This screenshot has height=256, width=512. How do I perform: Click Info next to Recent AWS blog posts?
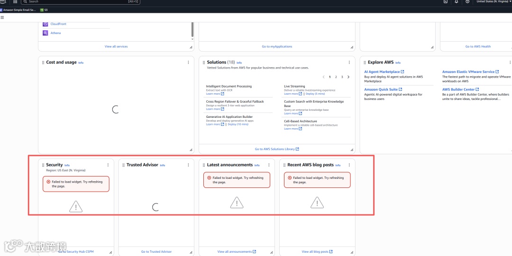(338, 165)
